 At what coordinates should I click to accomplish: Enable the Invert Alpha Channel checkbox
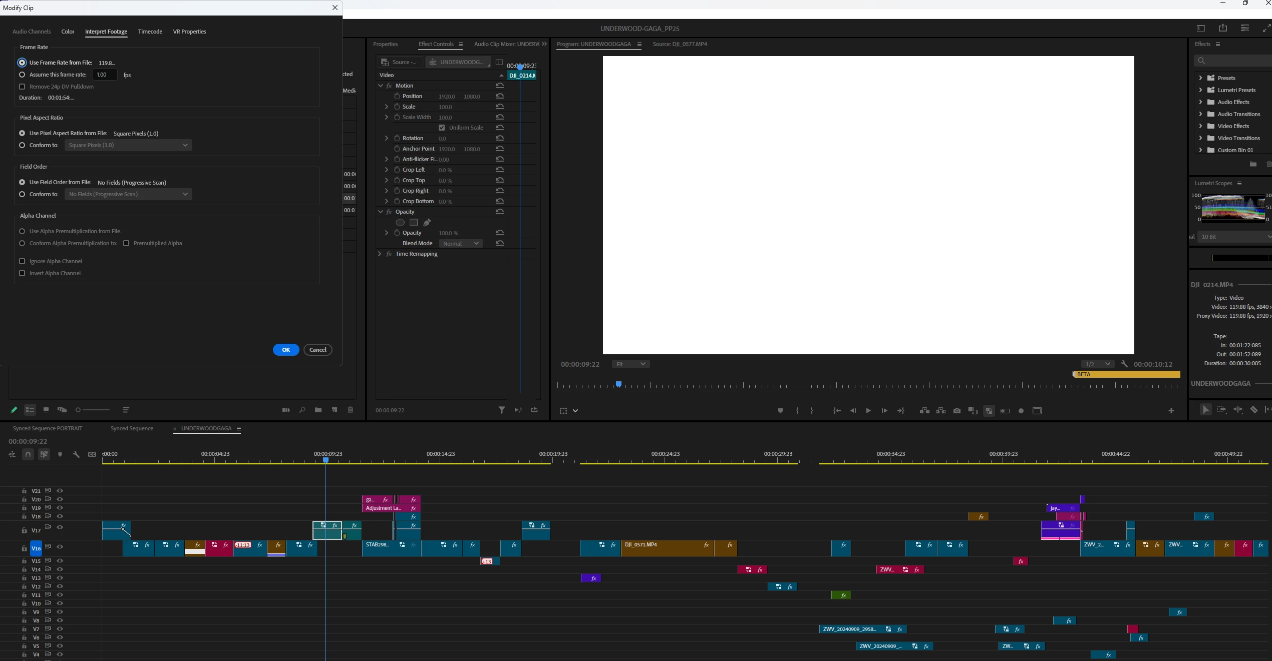click(22, 273)
